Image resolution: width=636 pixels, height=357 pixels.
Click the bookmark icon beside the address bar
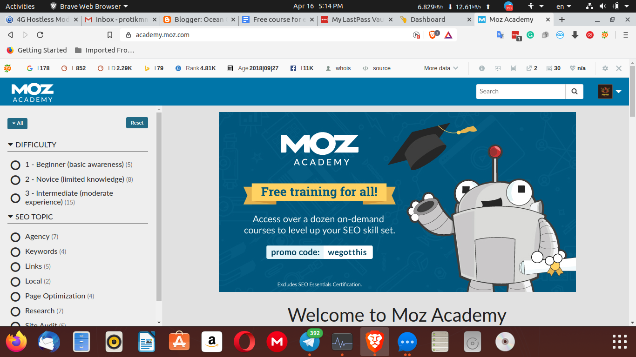coord(110,35)
